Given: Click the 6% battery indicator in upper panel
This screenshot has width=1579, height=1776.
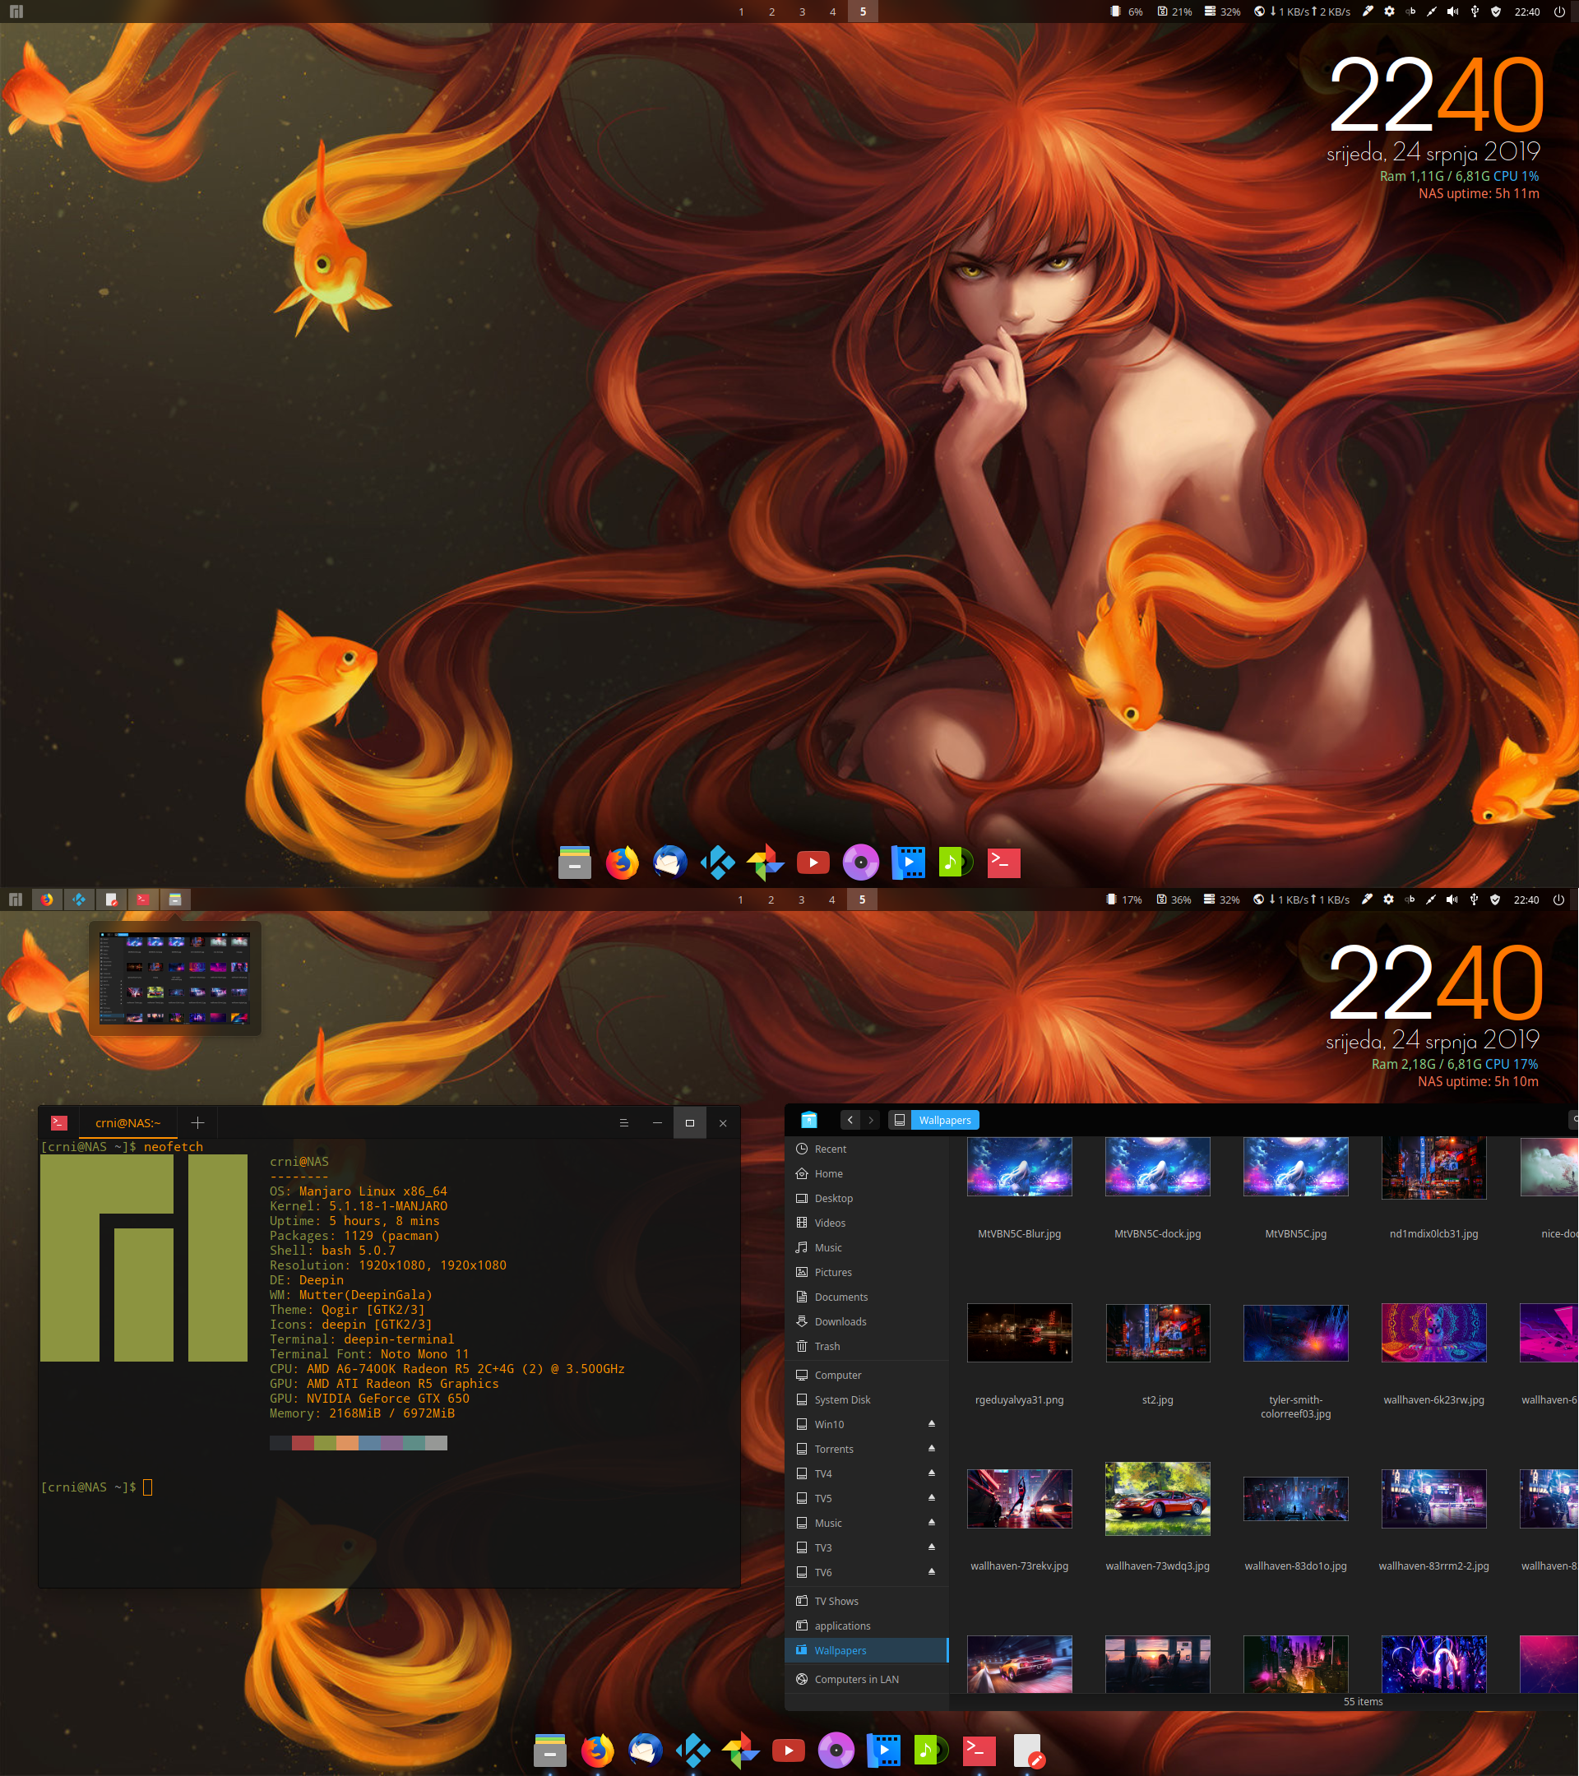Looking at the screenshot, I should coord(1128,12).
